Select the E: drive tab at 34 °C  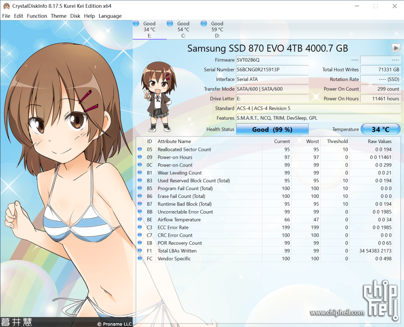[149, 30]
